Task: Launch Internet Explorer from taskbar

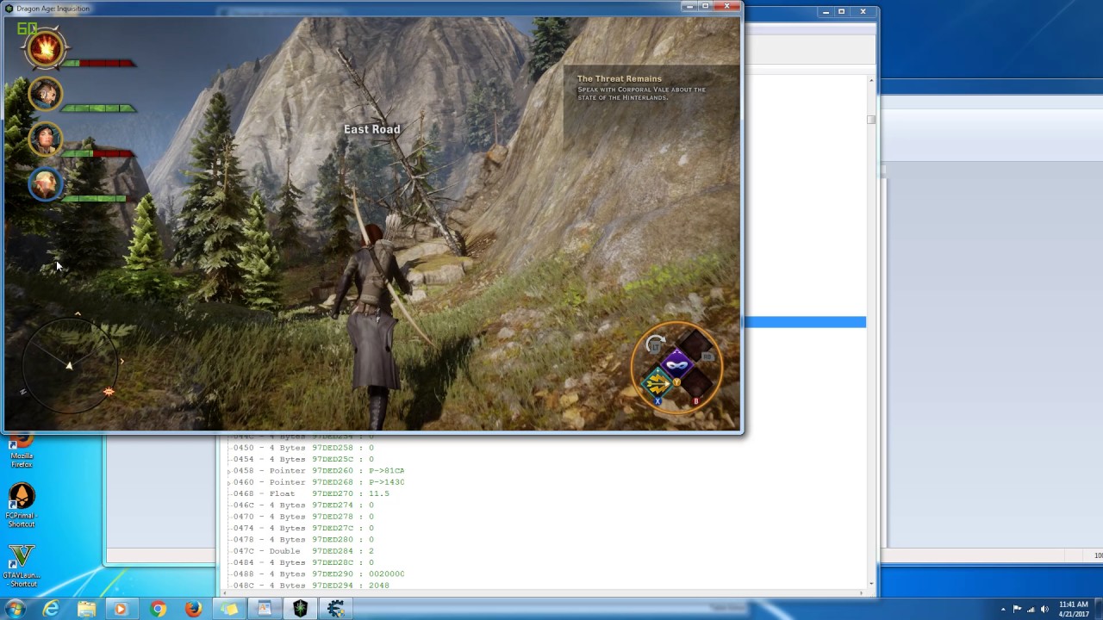Action: click(51, 609)
